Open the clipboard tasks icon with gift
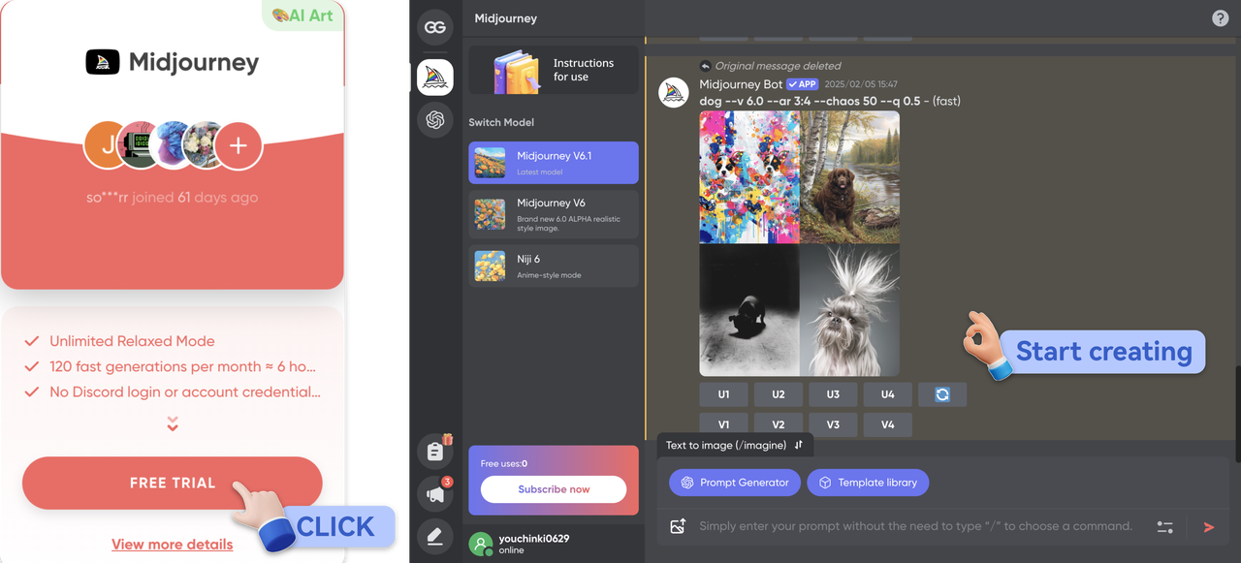Image resolution: width=1241 pixels, height=563 pixels. (x=435, y=452)
